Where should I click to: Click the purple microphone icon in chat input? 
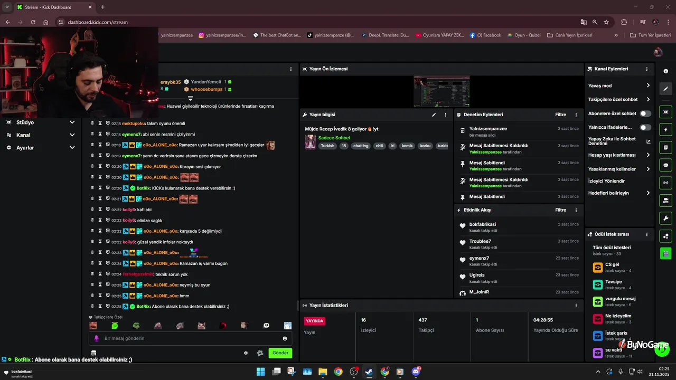96,338
